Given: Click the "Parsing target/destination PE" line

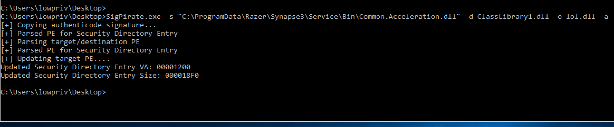Looking at the screenshot, I should [70, 42].
